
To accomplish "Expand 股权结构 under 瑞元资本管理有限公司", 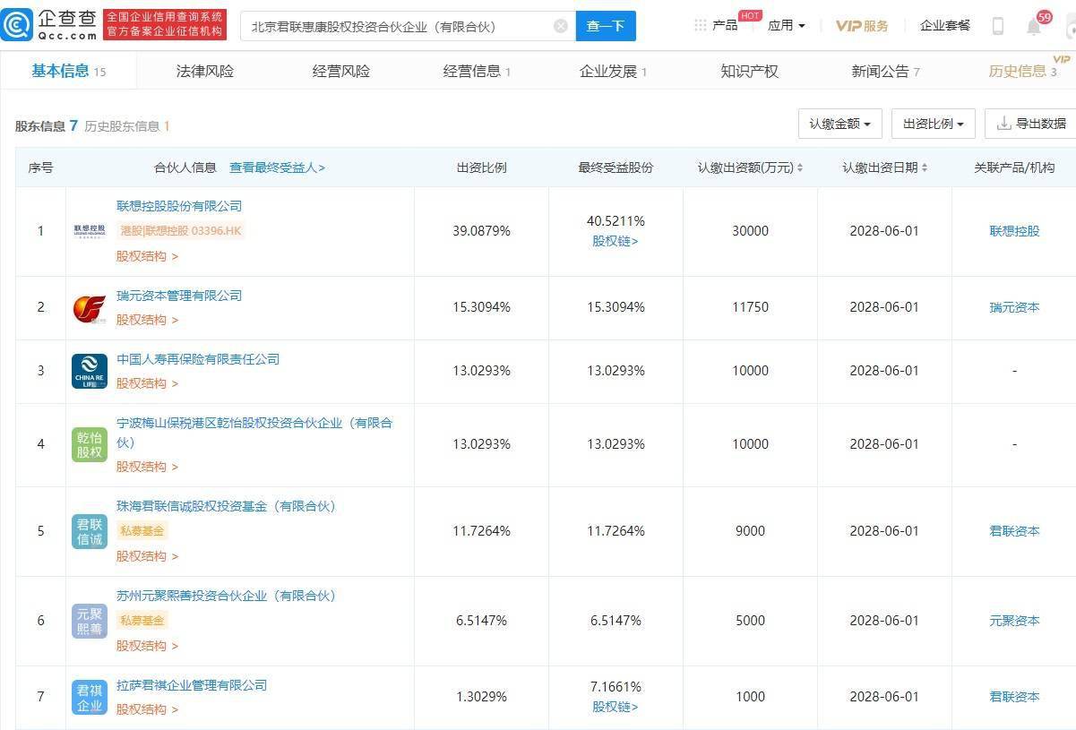I will [x=147, y=320].
